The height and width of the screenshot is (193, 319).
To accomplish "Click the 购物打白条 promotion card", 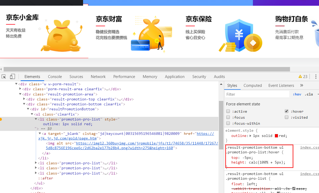I will (x=294, y=32).
